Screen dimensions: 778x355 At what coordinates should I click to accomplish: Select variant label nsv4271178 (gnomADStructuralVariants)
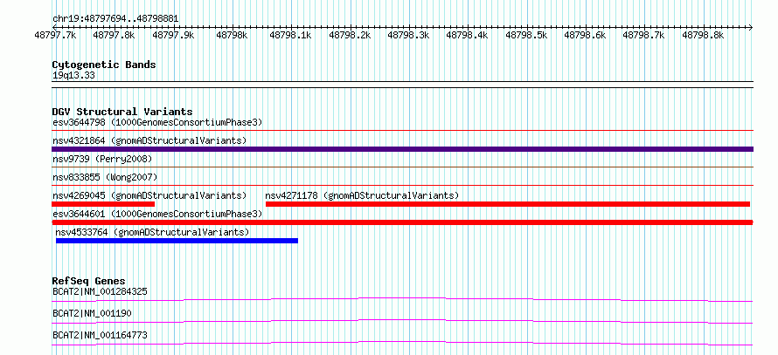(x=363, y=195)
